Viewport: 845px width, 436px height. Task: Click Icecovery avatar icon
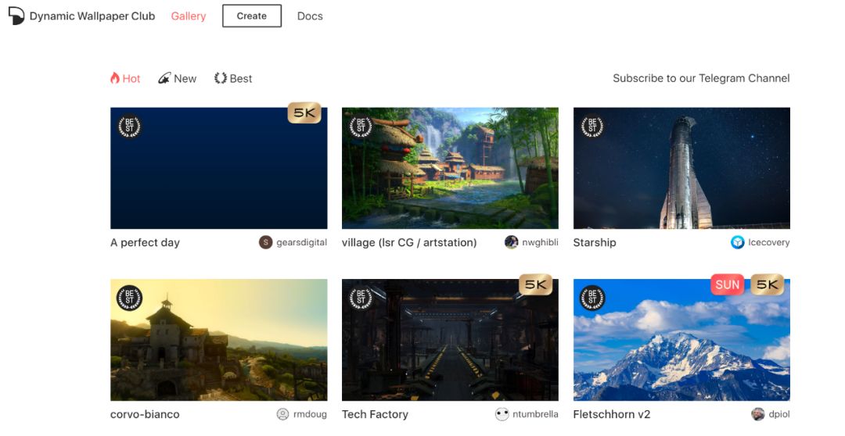[738, 242]
